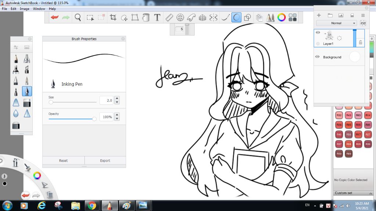
Task: Close the Brush Properties panel
Action: pos(123,39)
